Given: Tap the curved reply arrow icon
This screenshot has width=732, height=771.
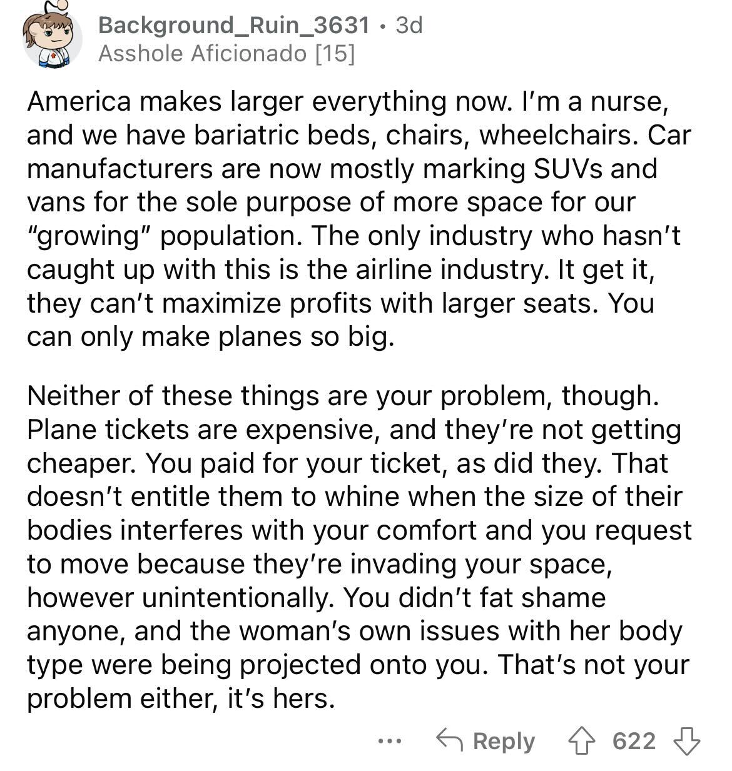Looking at the screenshot, I should click(450, 741).
